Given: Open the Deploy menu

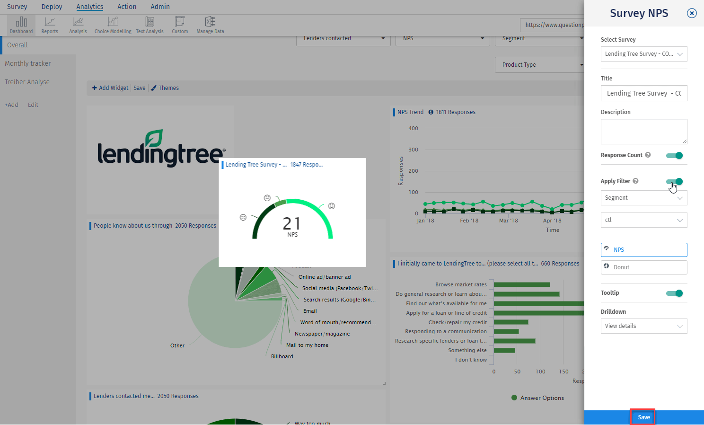Looking at the screenshot, I should click(52, 7).
